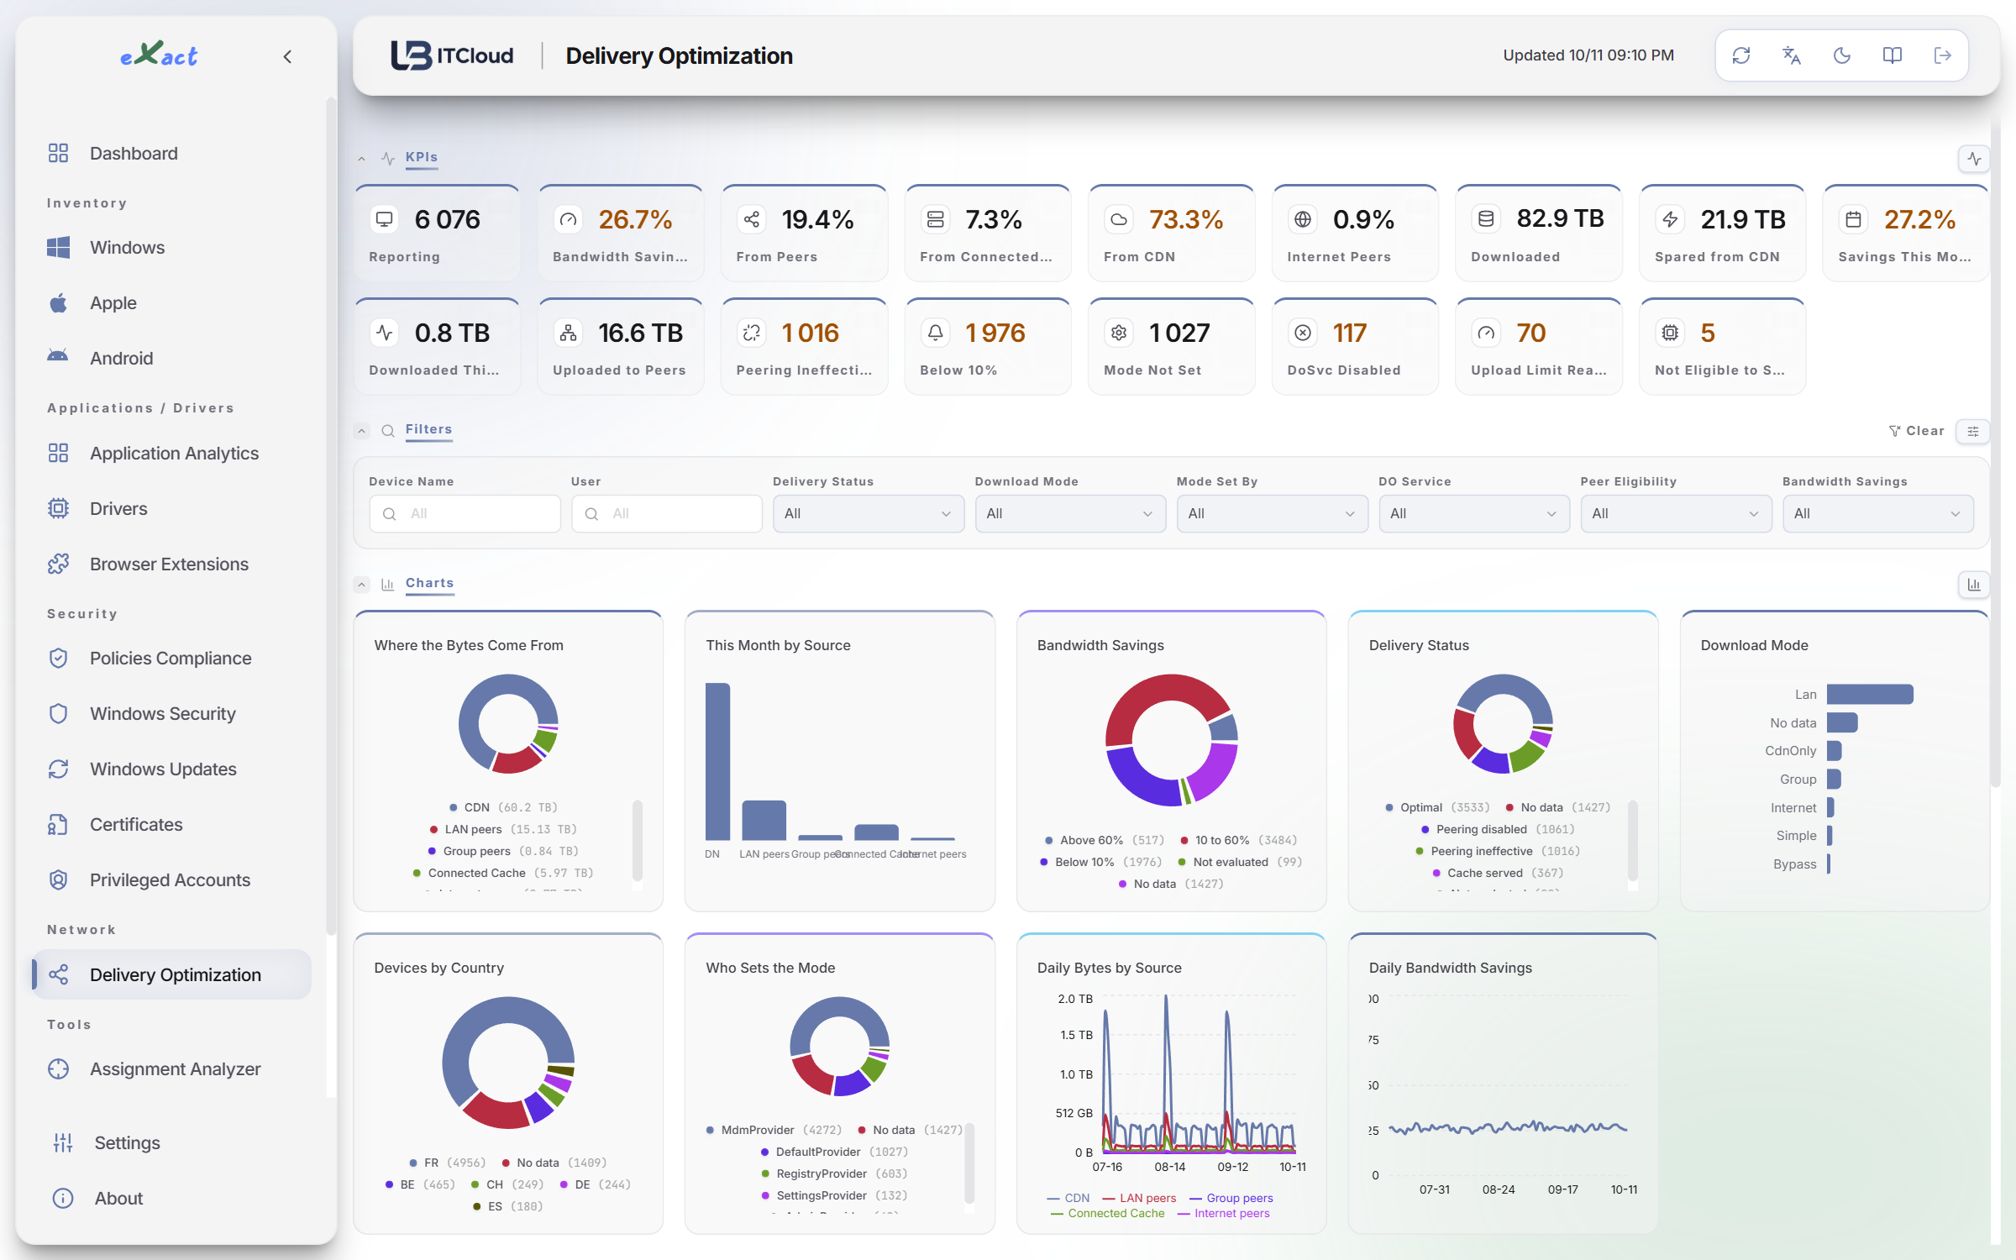This screenshot has width=2016, height=1260.
Task: Click the Settings sliders icon
Action: (x=63, y=1142)
